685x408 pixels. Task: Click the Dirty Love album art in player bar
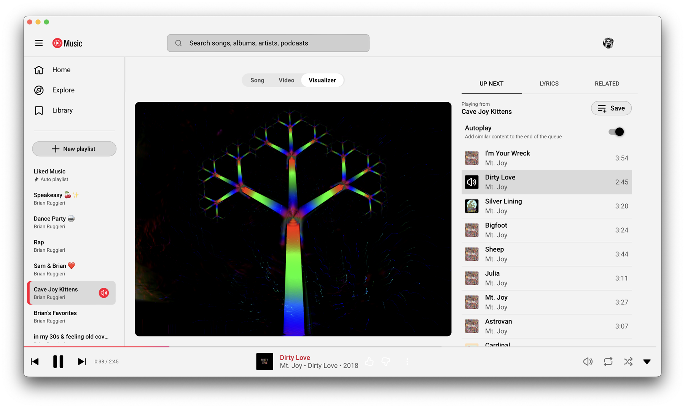[x=264, y=362]
